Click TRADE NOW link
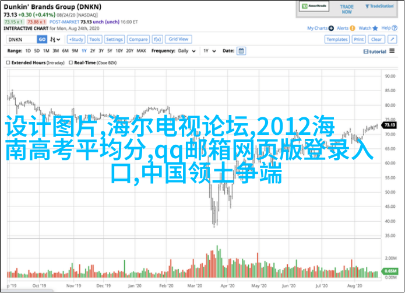 click(347, 9)
